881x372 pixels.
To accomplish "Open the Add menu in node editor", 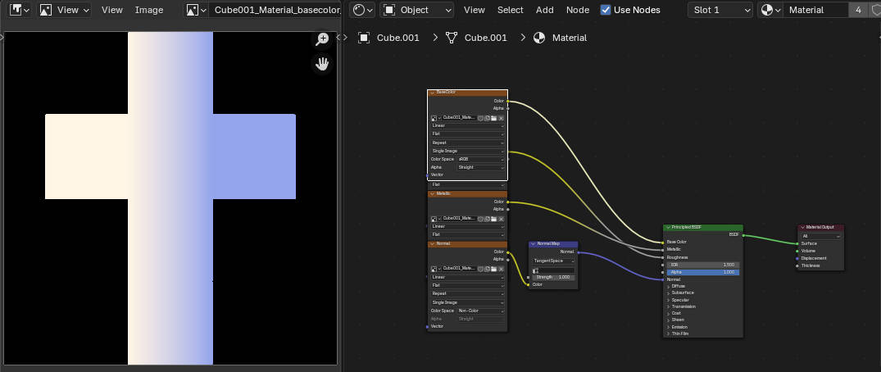I will [x=544, y=10].
